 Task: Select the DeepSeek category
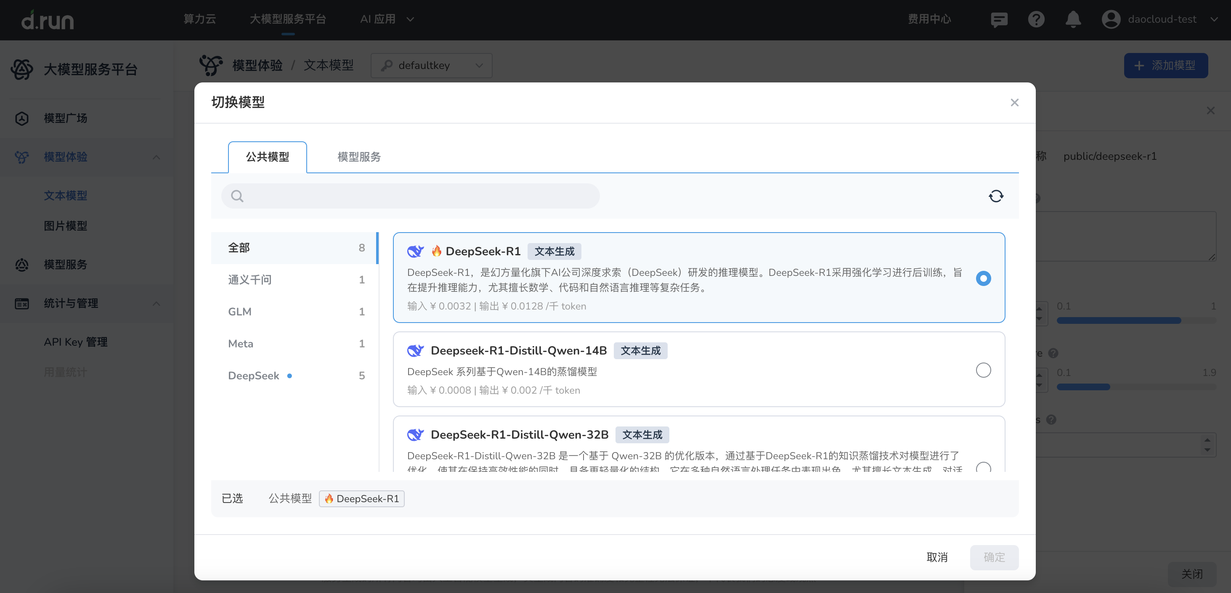coord(294,376)
